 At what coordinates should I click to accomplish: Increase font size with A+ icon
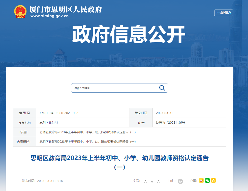tap(146, 181)
